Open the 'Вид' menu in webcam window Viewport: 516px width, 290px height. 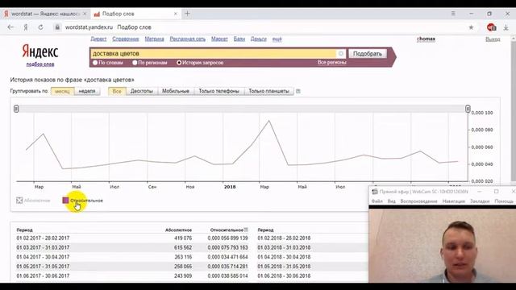391,201
